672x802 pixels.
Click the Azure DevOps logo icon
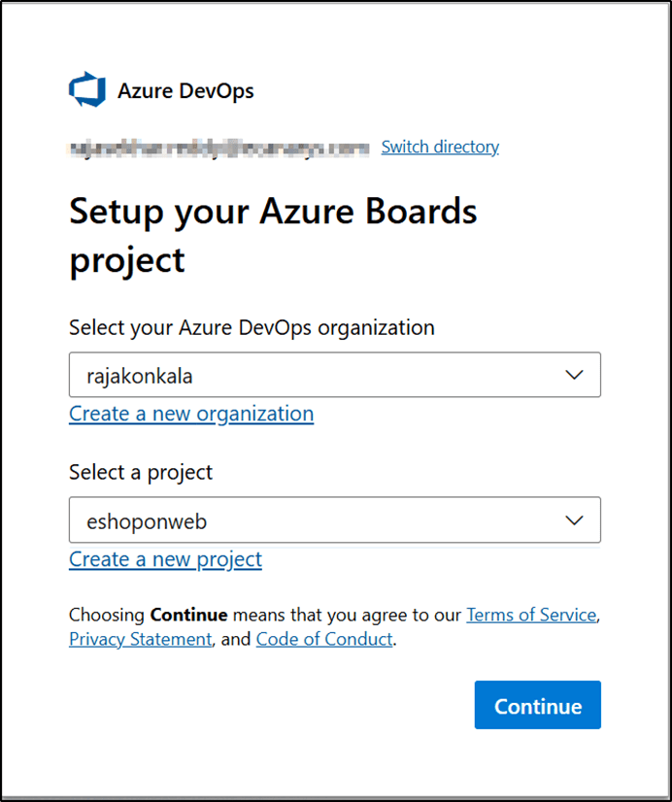tap(86, 88)
